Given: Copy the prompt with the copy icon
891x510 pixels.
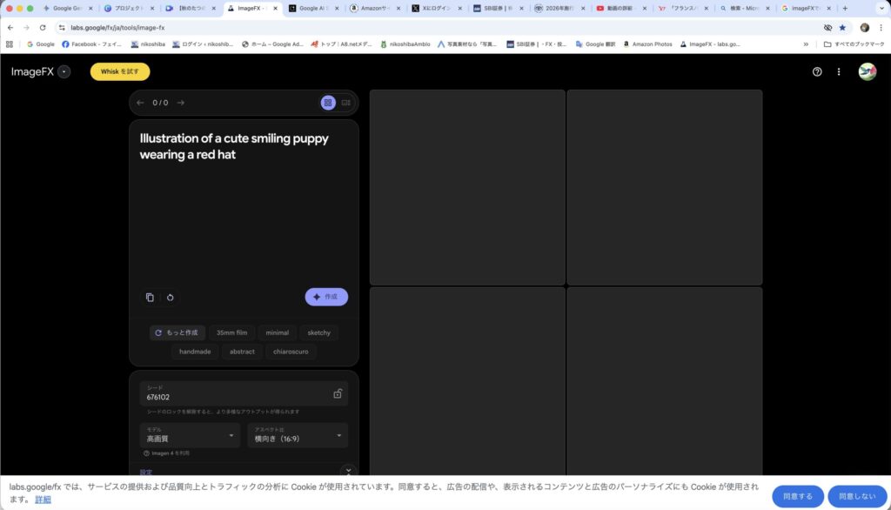Looking at the screenshot, I should 150,297.
